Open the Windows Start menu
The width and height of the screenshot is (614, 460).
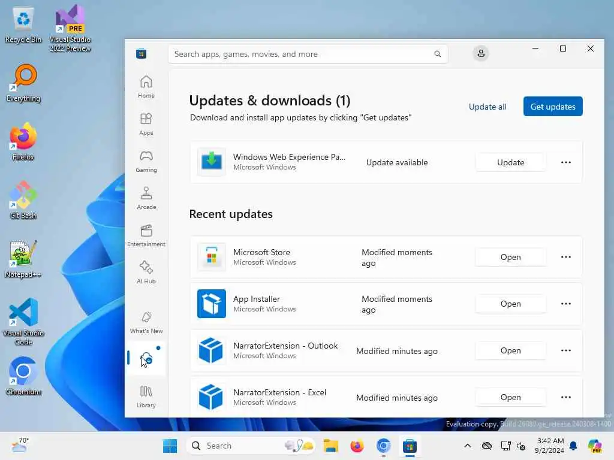(x=170, y=446)
